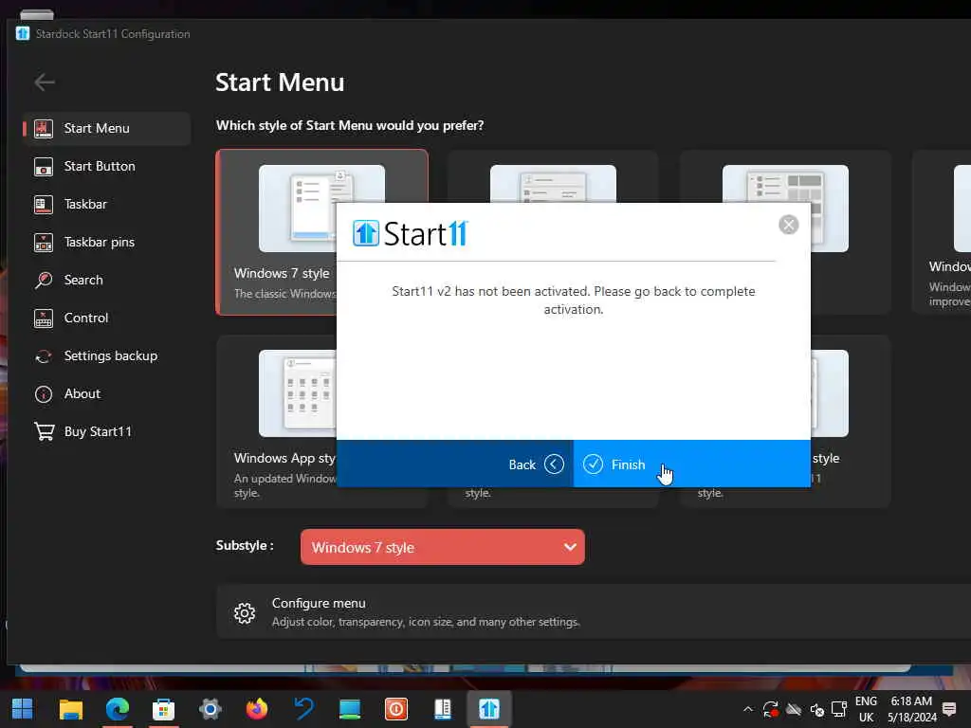Launch Firefox from the taskbar

[256, 709]
